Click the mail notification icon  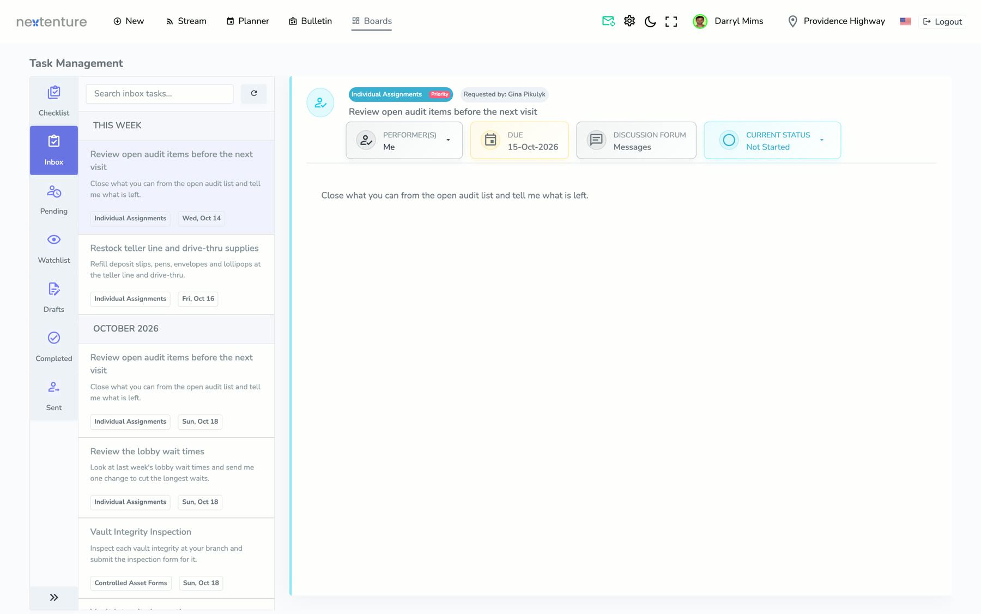click(608, 21)
